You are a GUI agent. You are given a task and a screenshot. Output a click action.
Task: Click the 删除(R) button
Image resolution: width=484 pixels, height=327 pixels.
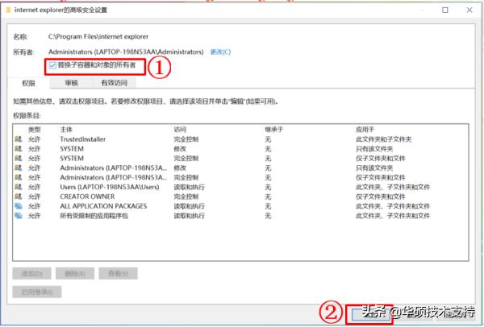pos(75,273)
